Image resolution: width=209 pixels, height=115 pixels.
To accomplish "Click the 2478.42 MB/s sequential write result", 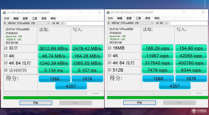I will [x=87, y=48].
